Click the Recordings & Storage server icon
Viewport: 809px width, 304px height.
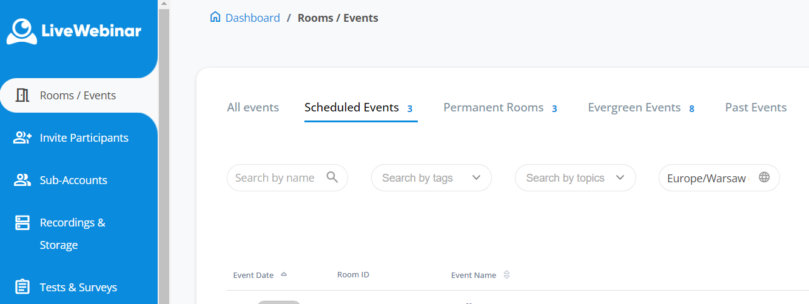click(22, 223)
